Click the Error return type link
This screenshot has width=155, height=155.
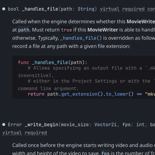pyautogui.click(x=15, y=125)
